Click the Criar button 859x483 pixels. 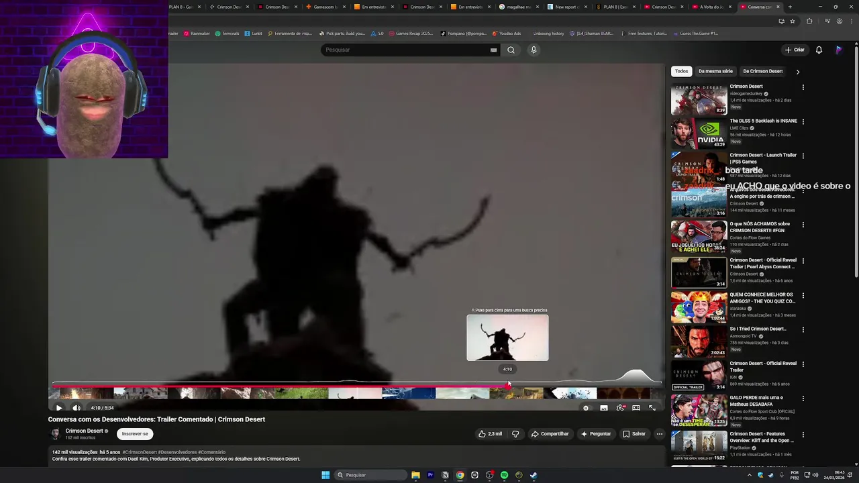[795, 50]
